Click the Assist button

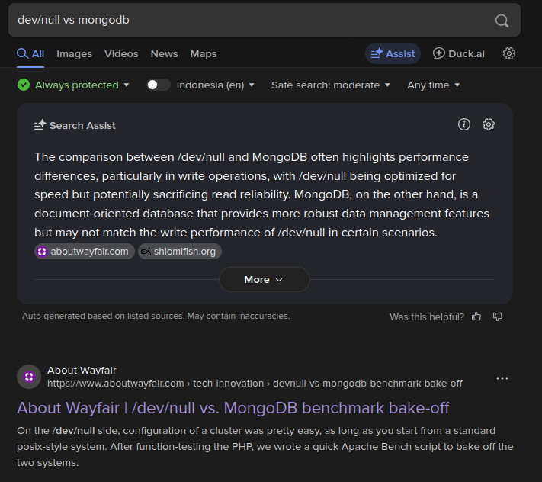[x=393, y=53]
